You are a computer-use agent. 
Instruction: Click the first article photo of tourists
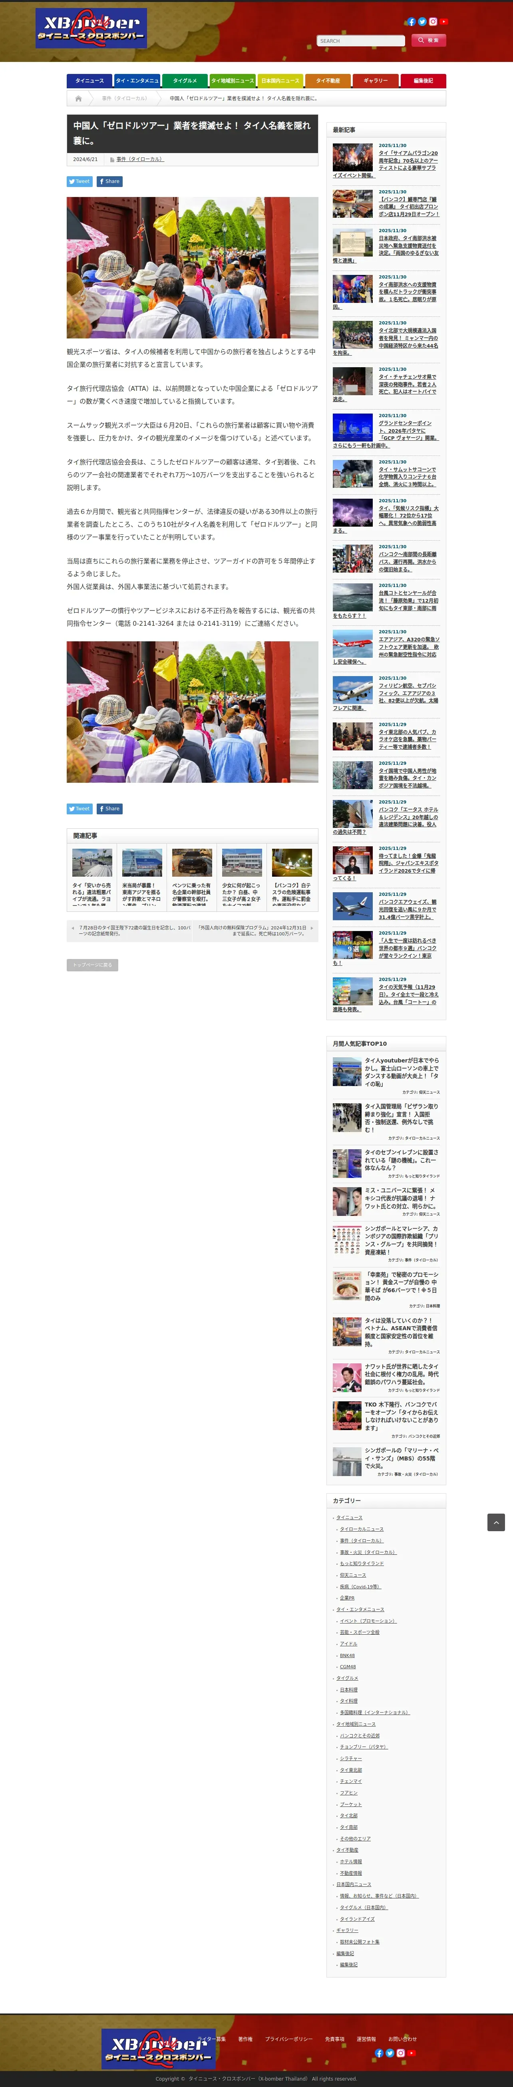[192, 267]
